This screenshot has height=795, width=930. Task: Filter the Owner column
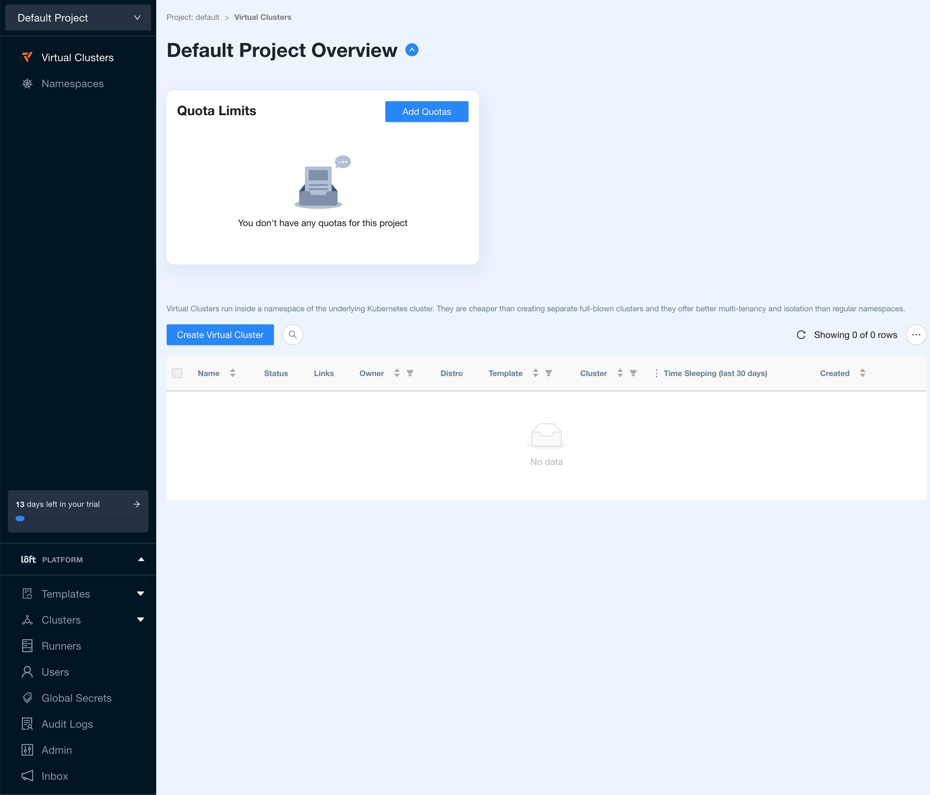coord(410,373)
